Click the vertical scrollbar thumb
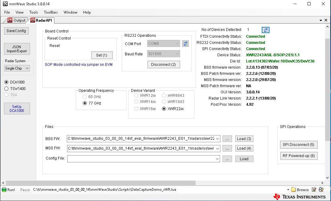The width and height of the screenshot is (331, 201). pos(327,90)
